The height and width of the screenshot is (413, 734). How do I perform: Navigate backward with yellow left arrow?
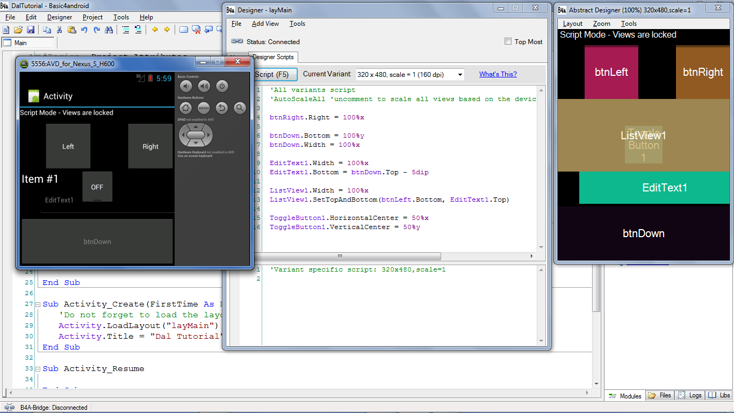(x=155, y=30)
